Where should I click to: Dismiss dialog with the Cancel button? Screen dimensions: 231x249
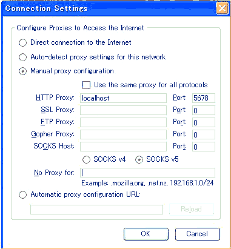pyautogui.click(x=197, y=234)
